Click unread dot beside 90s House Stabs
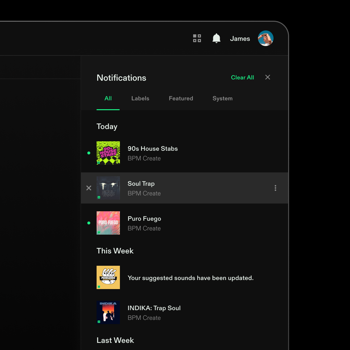Viewport: 350px width, 350px height. click(x=89, y=153)
